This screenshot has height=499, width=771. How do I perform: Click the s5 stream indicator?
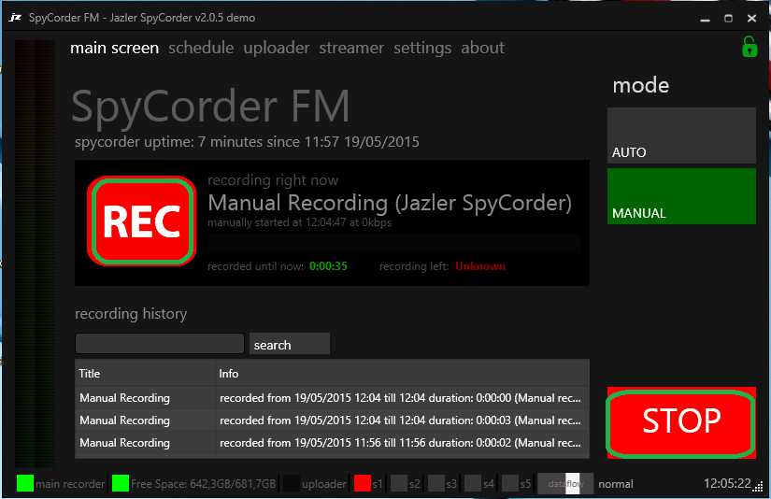pos(510,483)
